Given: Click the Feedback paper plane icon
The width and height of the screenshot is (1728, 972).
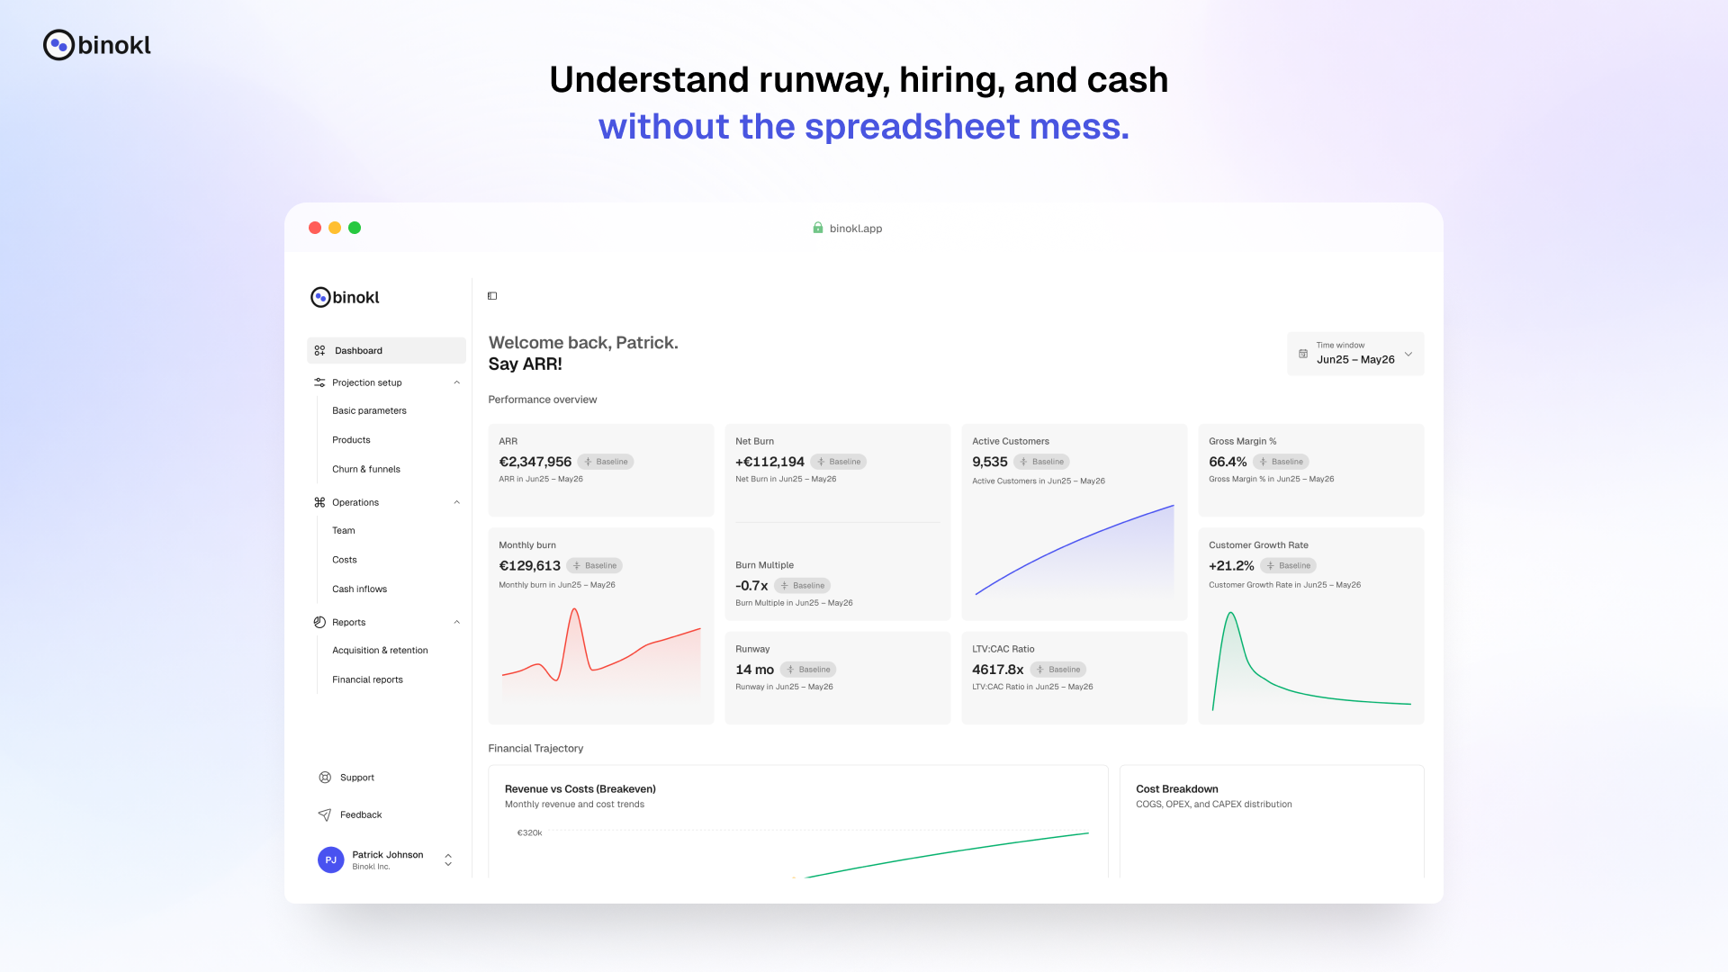Looking at the screenshot, I should click(x=324, y=814).
